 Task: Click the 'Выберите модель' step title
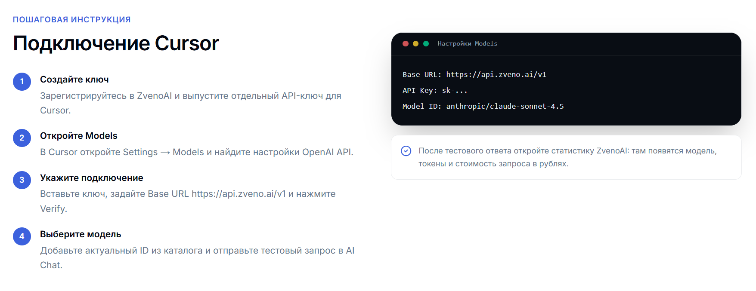click(81, 234)
